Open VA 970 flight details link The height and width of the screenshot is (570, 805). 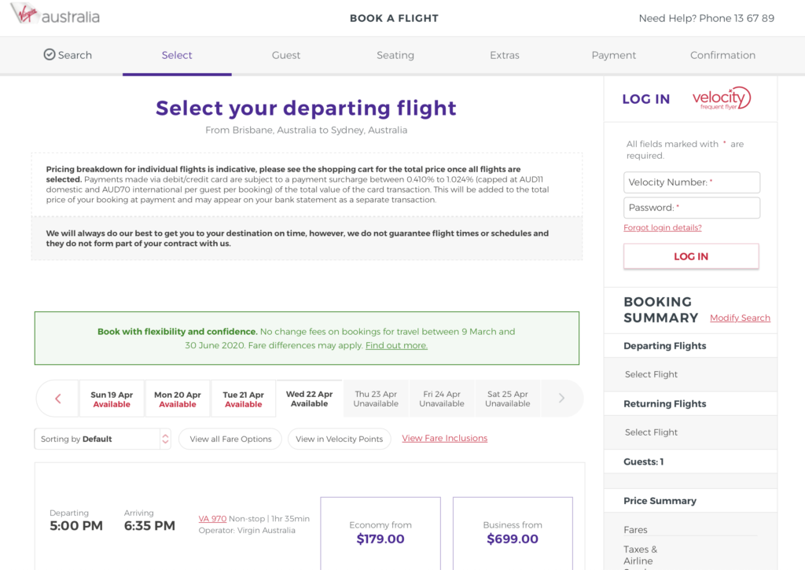point(212,519)
